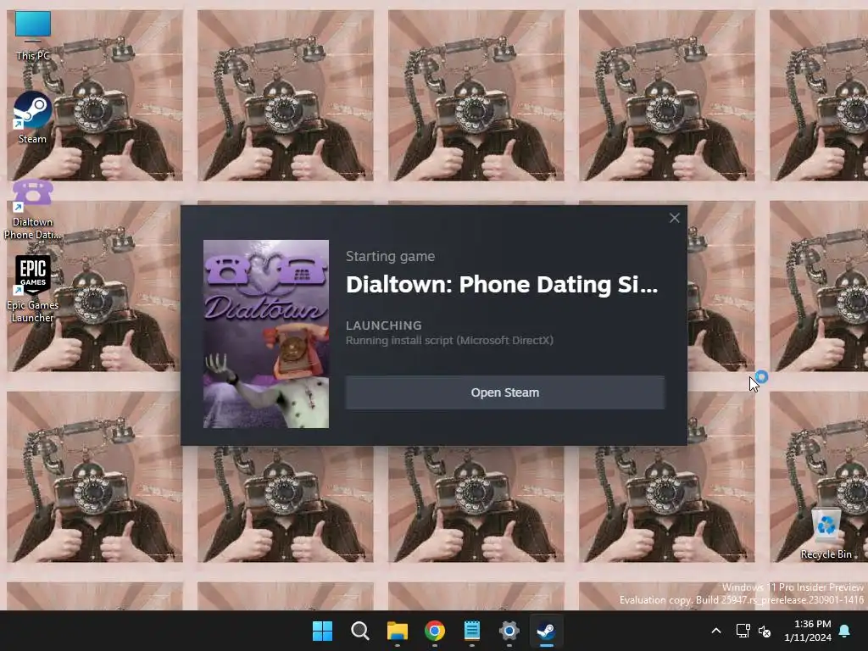
Task: Open the clock showing 1:36 PM
Action: pyautogui.click(x=808, y=631)
